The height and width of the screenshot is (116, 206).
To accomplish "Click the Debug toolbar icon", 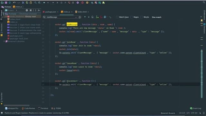I will [61, 3].
